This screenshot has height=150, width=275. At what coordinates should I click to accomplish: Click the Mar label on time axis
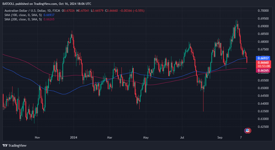click(109, 138)
